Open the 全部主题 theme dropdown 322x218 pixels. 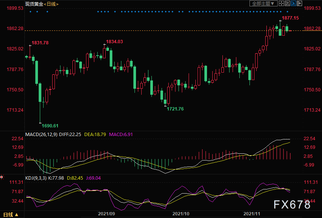click(x=263, y=3)
